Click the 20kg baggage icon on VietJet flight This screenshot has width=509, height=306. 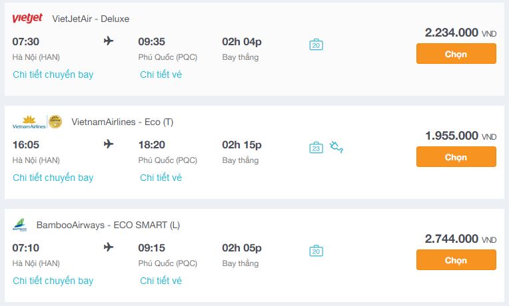click(316, 45)
